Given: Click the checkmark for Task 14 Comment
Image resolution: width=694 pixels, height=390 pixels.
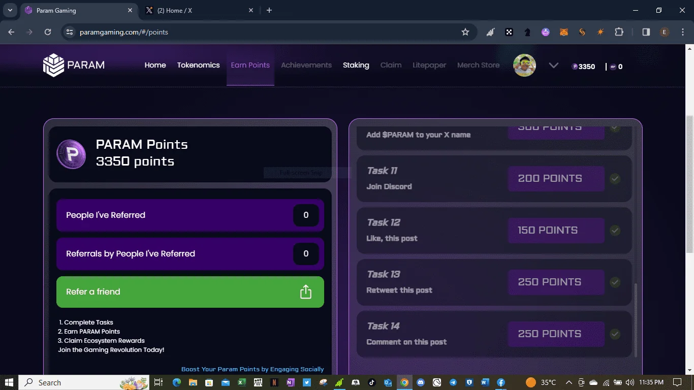Looking at the screenshot, I should [x=615, y=334].
